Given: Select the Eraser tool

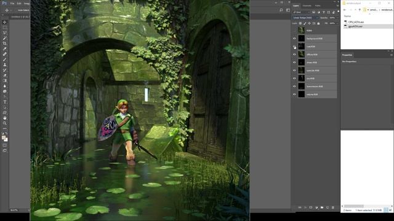Looking at the screenshot, I should coord(4,75).
